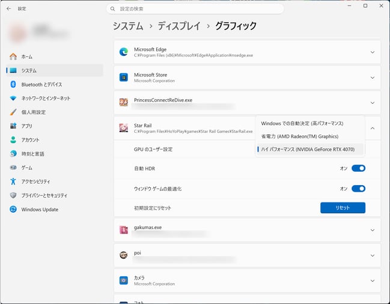Click the personalization paintbrush icon
390x304 pixels.
pyautogui.click(x=13, y=112)
